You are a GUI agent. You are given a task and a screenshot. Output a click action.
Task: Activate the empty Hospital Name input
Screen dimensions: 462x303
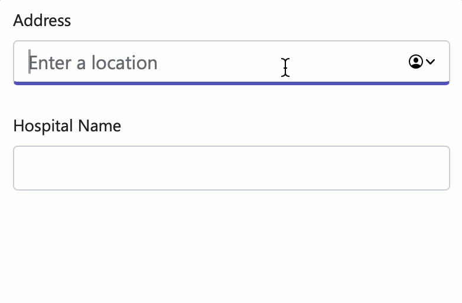click(x=231, y=168)
